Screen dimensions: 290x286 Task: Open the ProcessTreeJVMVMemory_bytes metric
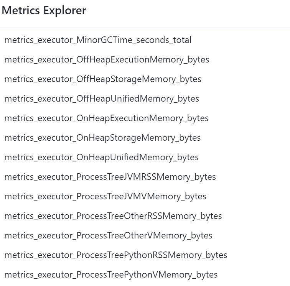point(105,196)
